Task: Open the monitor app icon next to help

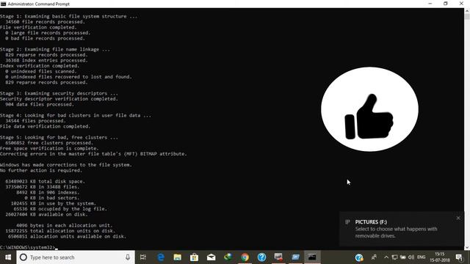Action: click(278, 257)
